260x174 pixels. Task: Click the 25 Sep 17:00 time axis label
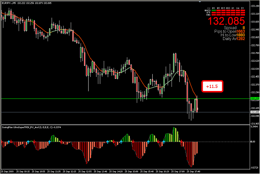[x=178, y=171]
